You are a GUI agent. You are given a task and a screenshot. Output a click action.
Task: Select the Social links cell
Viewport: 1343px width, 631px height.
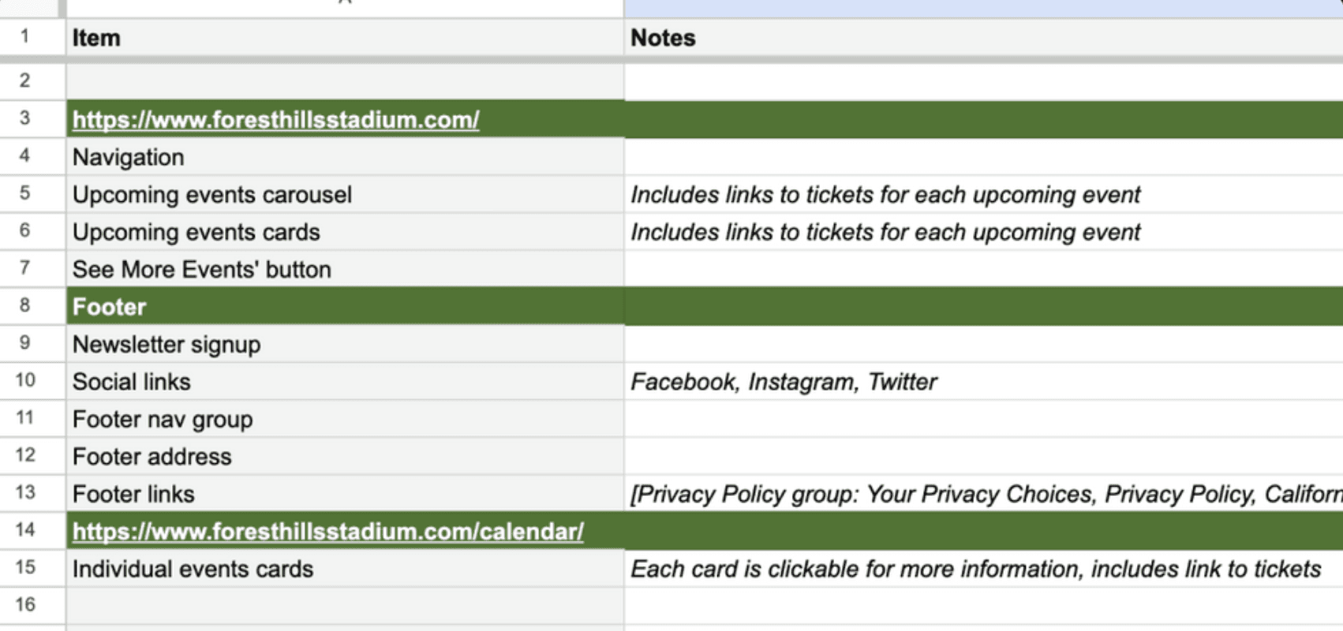(x=344, y=382)
